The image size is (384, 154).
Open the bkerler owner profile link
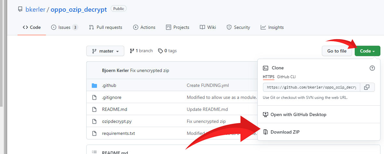click(35, 9)
